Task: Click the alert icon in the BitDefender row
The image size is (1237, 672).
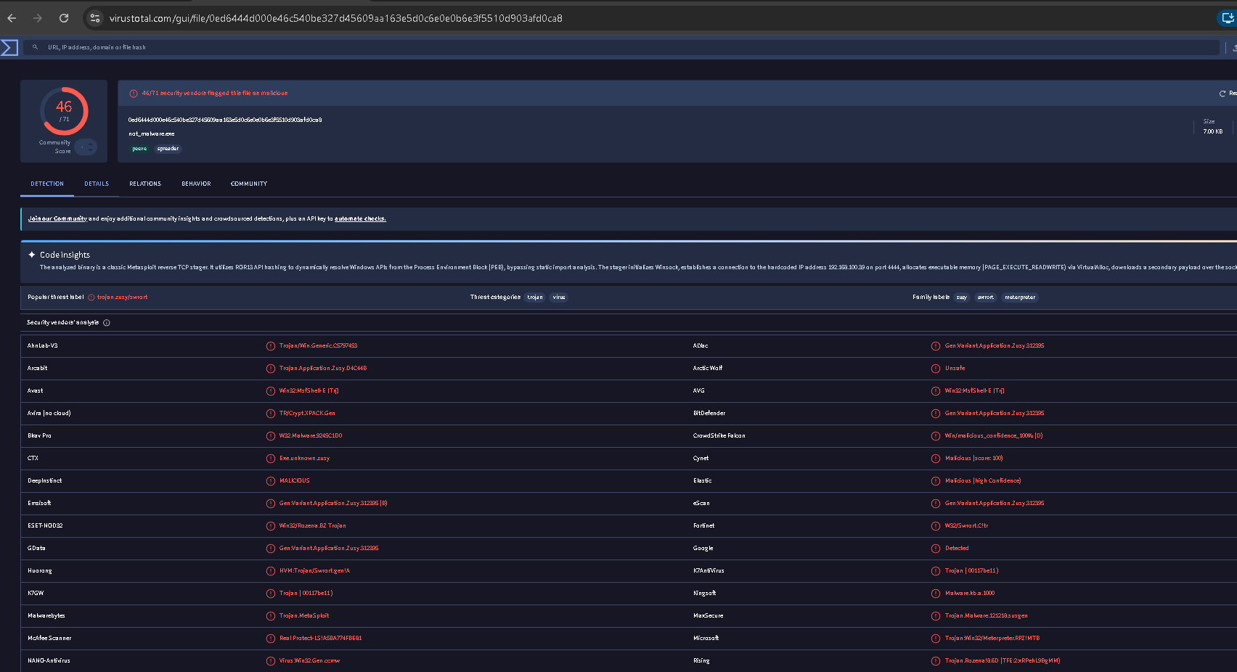Action: pos(936,414)
